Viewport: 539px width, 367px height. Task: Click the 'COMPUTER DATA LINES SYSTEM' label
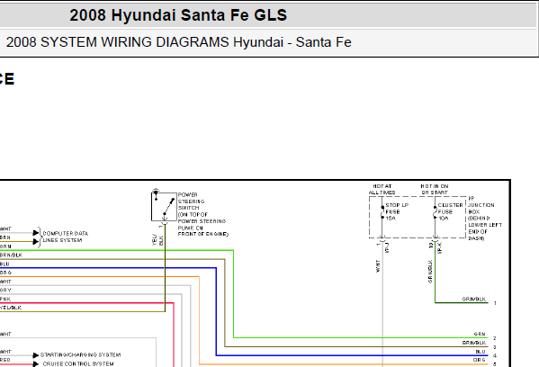pyautogui.click(x=66, y=237)
